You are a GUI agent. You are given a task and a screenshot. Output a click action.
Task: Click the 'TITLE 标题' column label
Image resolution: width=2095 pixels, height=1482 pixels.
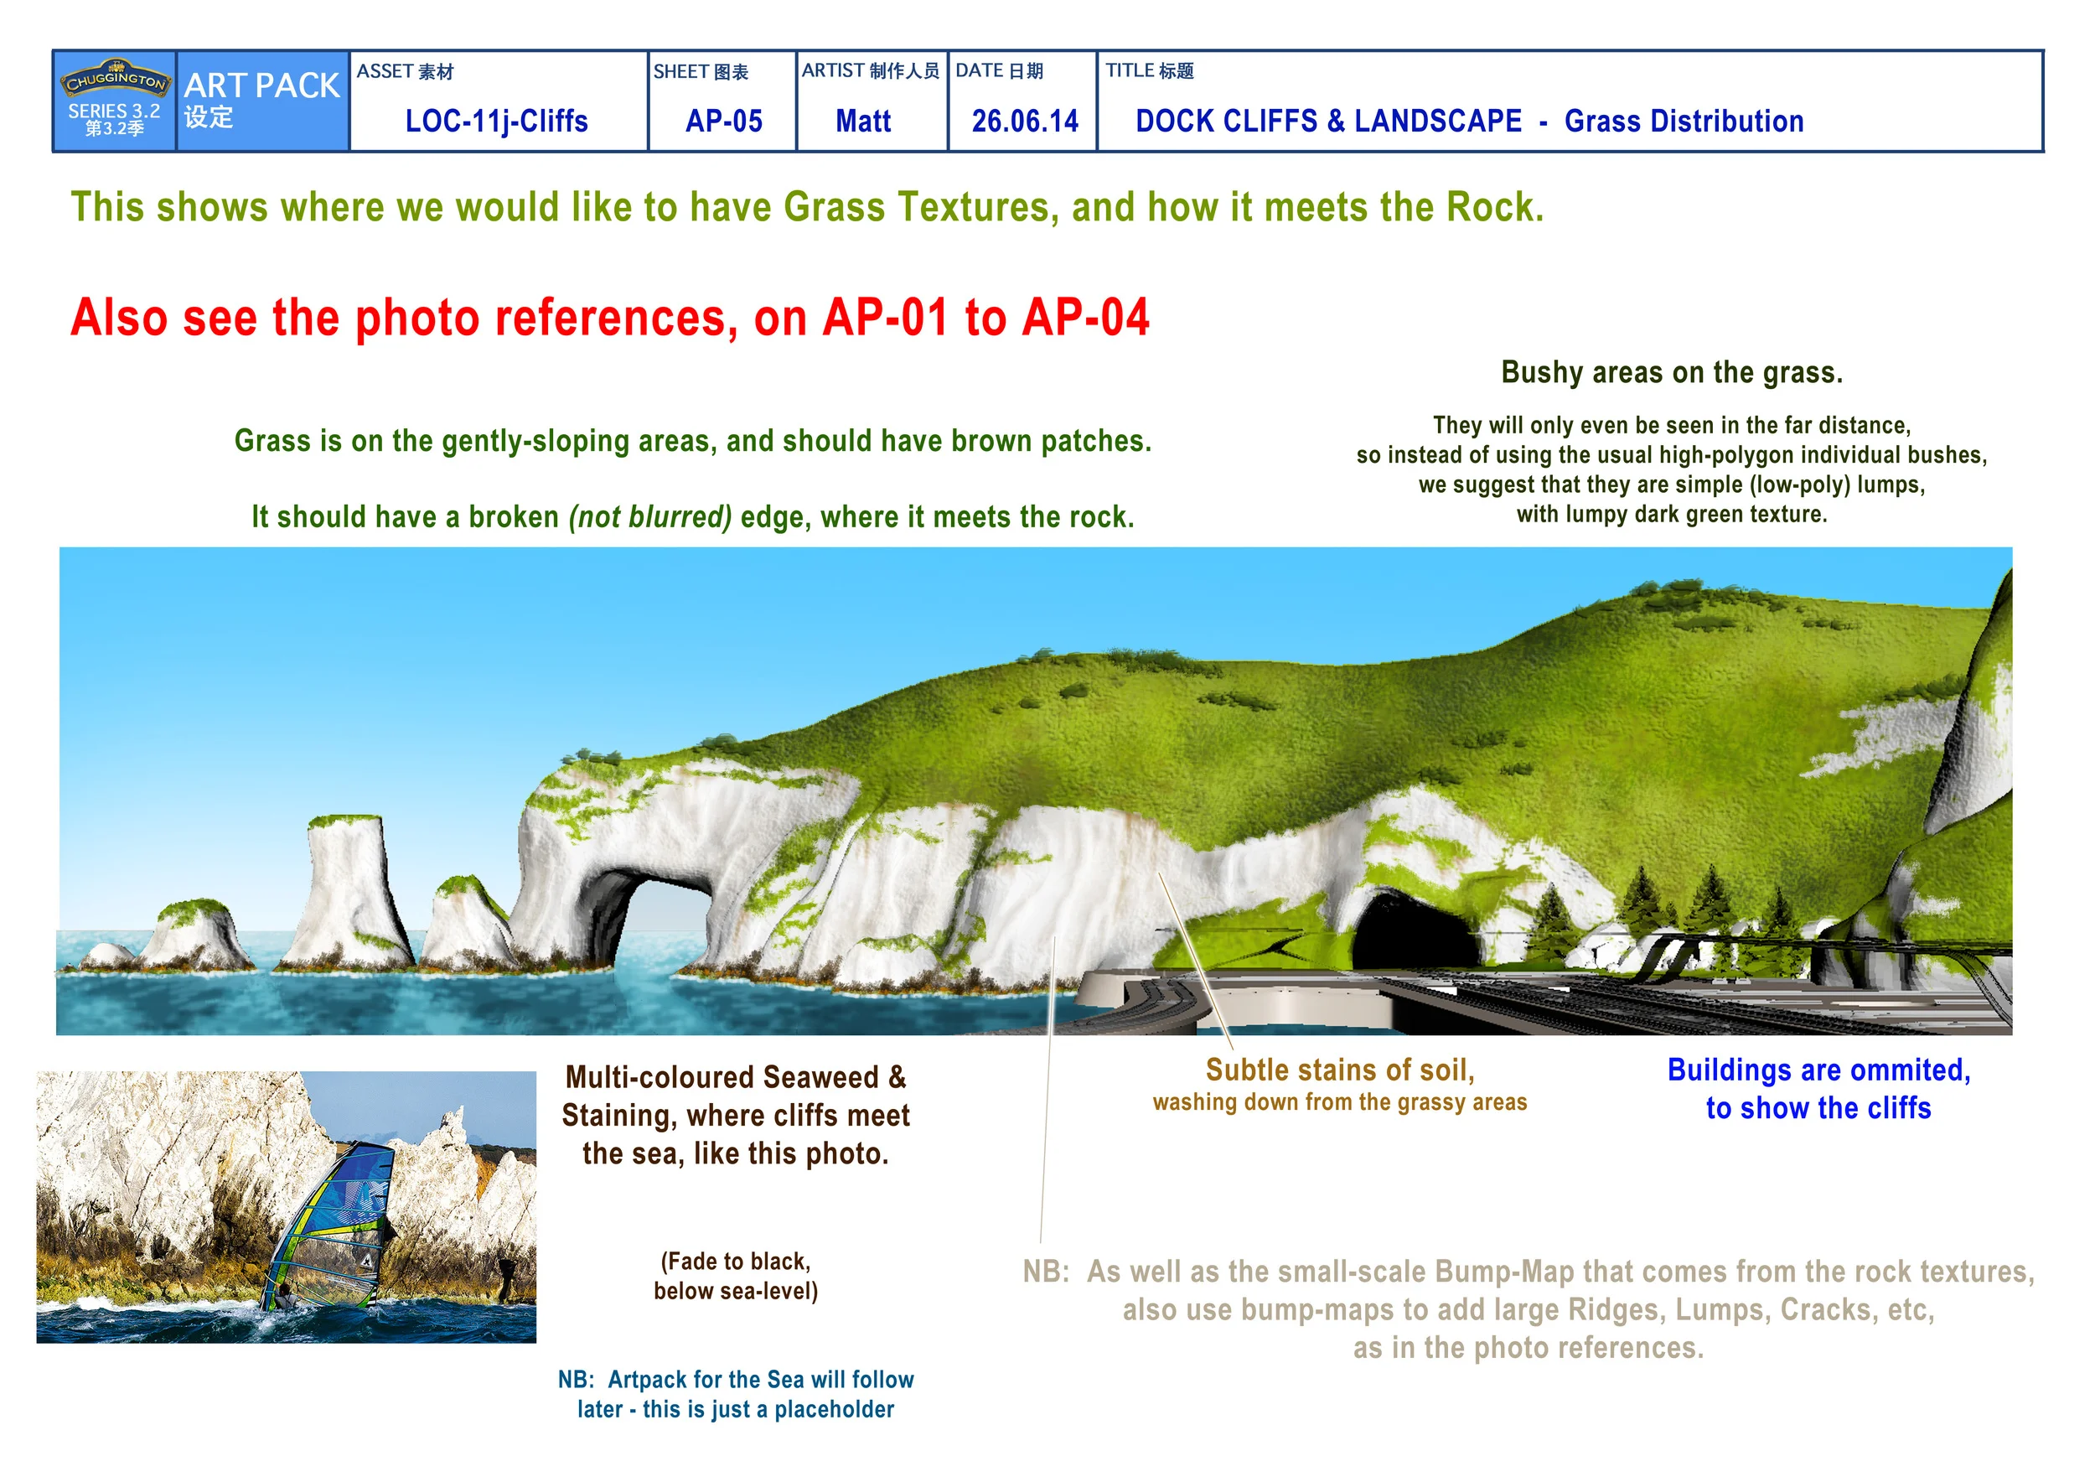point(1150,70)
